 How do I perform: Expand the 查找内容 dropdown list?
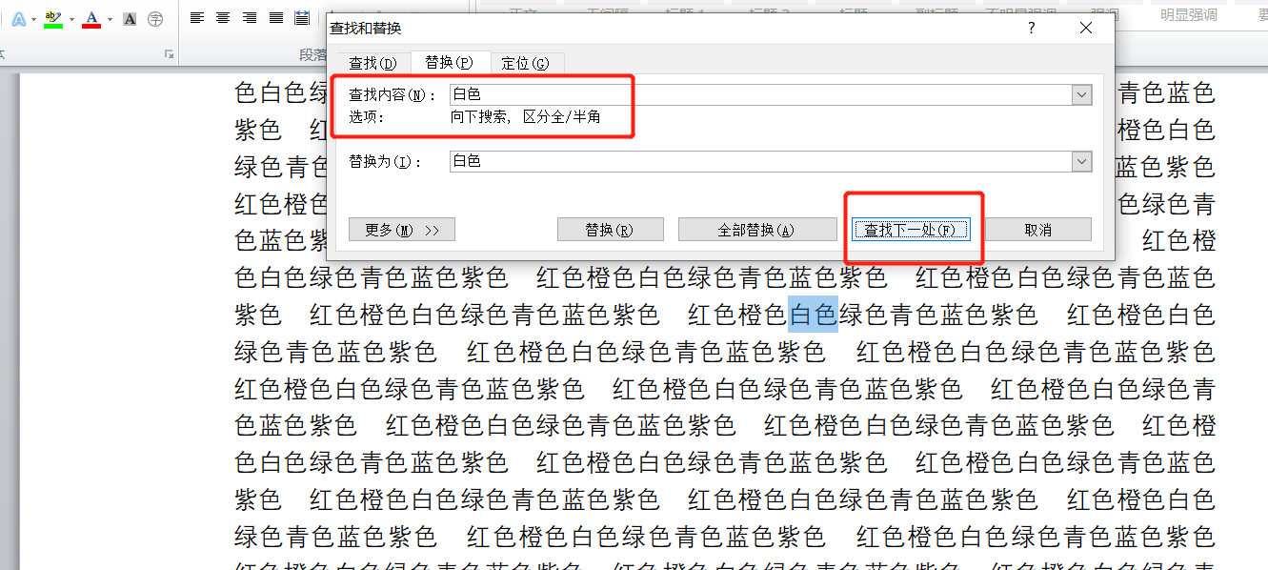[x=1081, y=94]
